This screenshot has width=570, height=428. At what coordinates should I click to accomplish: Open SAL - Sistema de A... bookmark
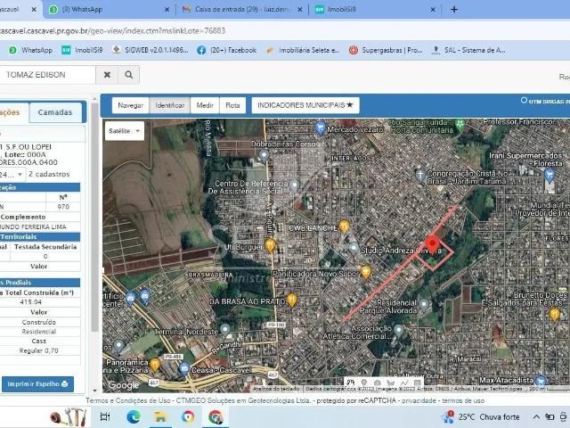[x=468, y=50]
